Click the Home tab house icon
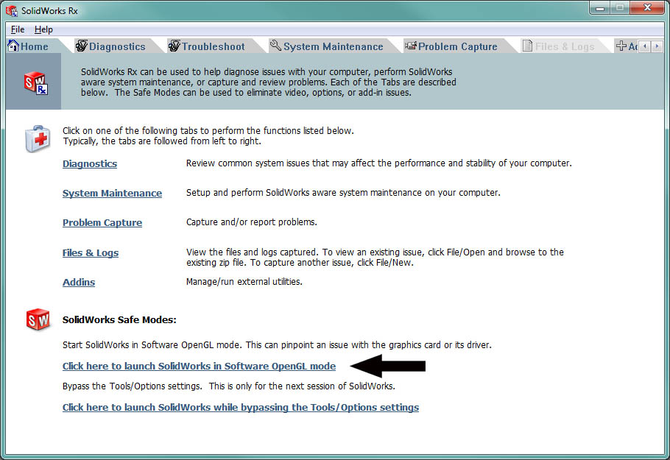 14,46
